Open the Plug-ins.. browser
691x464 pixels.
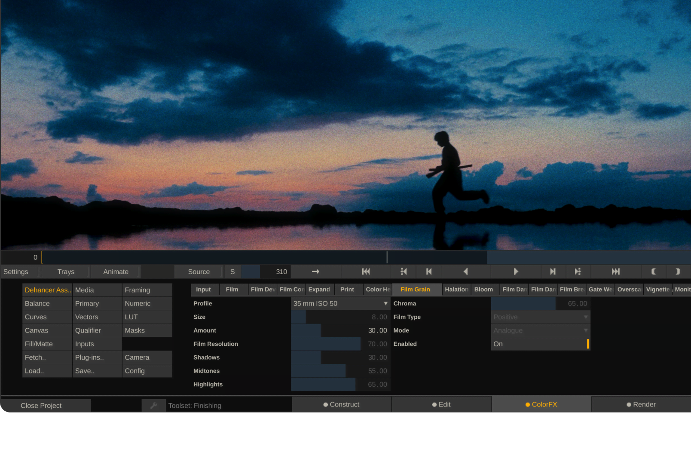[97, 357]
